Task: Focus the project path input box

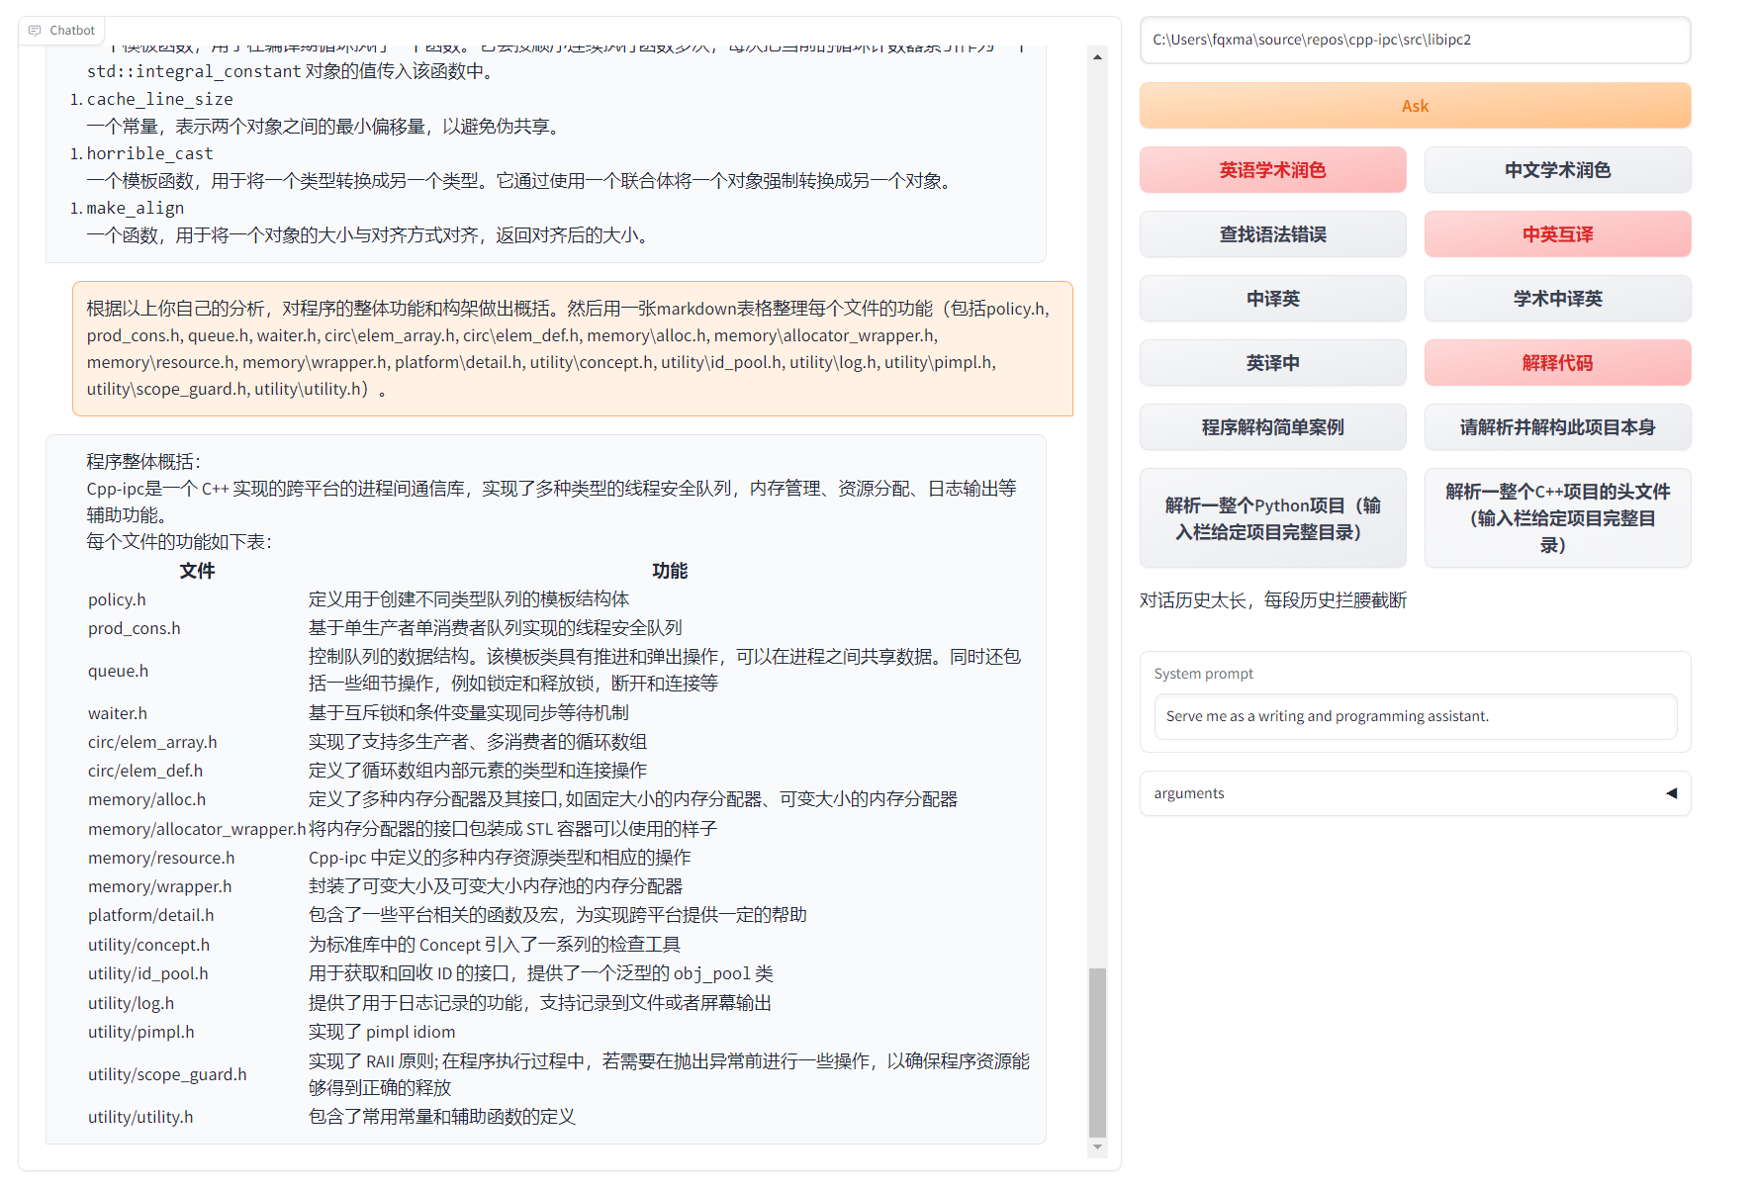Action: coord(1415,40)
